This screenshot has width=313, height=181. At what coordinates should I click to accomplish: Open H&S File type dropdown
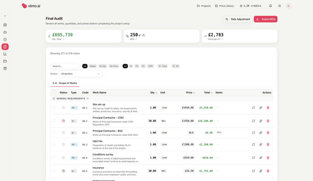[x=74, y=144]
